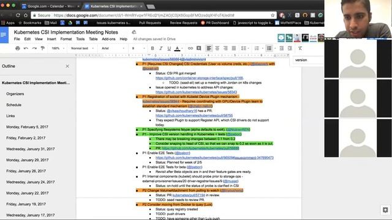
Task: Open the Explore button at bottom right
Action: [x=385, y=210]
